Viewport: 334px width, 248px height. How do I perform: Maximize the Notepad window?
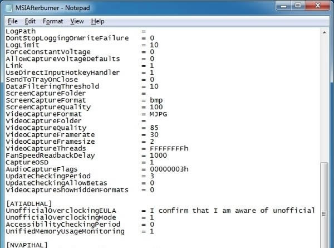point(298,6)
